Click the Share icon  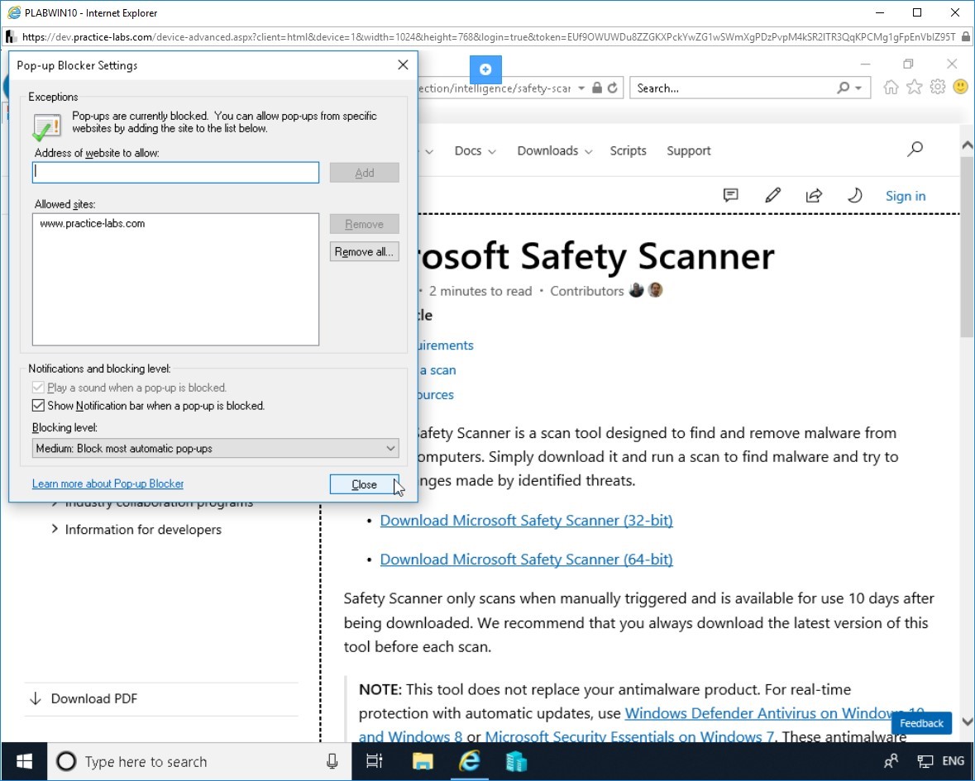[814, 196]
